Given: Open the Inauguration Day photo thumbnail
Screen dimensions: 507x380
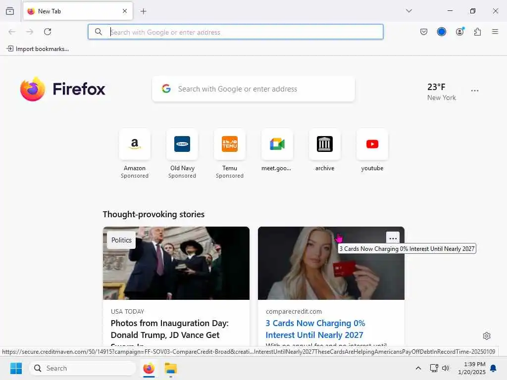Looking at the screenshot, I should 176,263.
